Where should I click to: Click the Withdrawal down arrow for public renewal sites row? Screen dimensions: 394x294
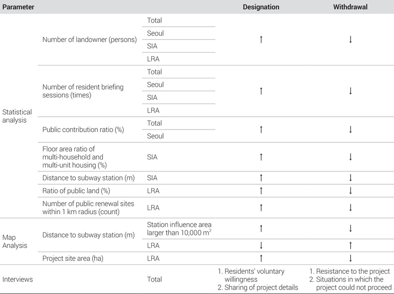coord(350,207)
